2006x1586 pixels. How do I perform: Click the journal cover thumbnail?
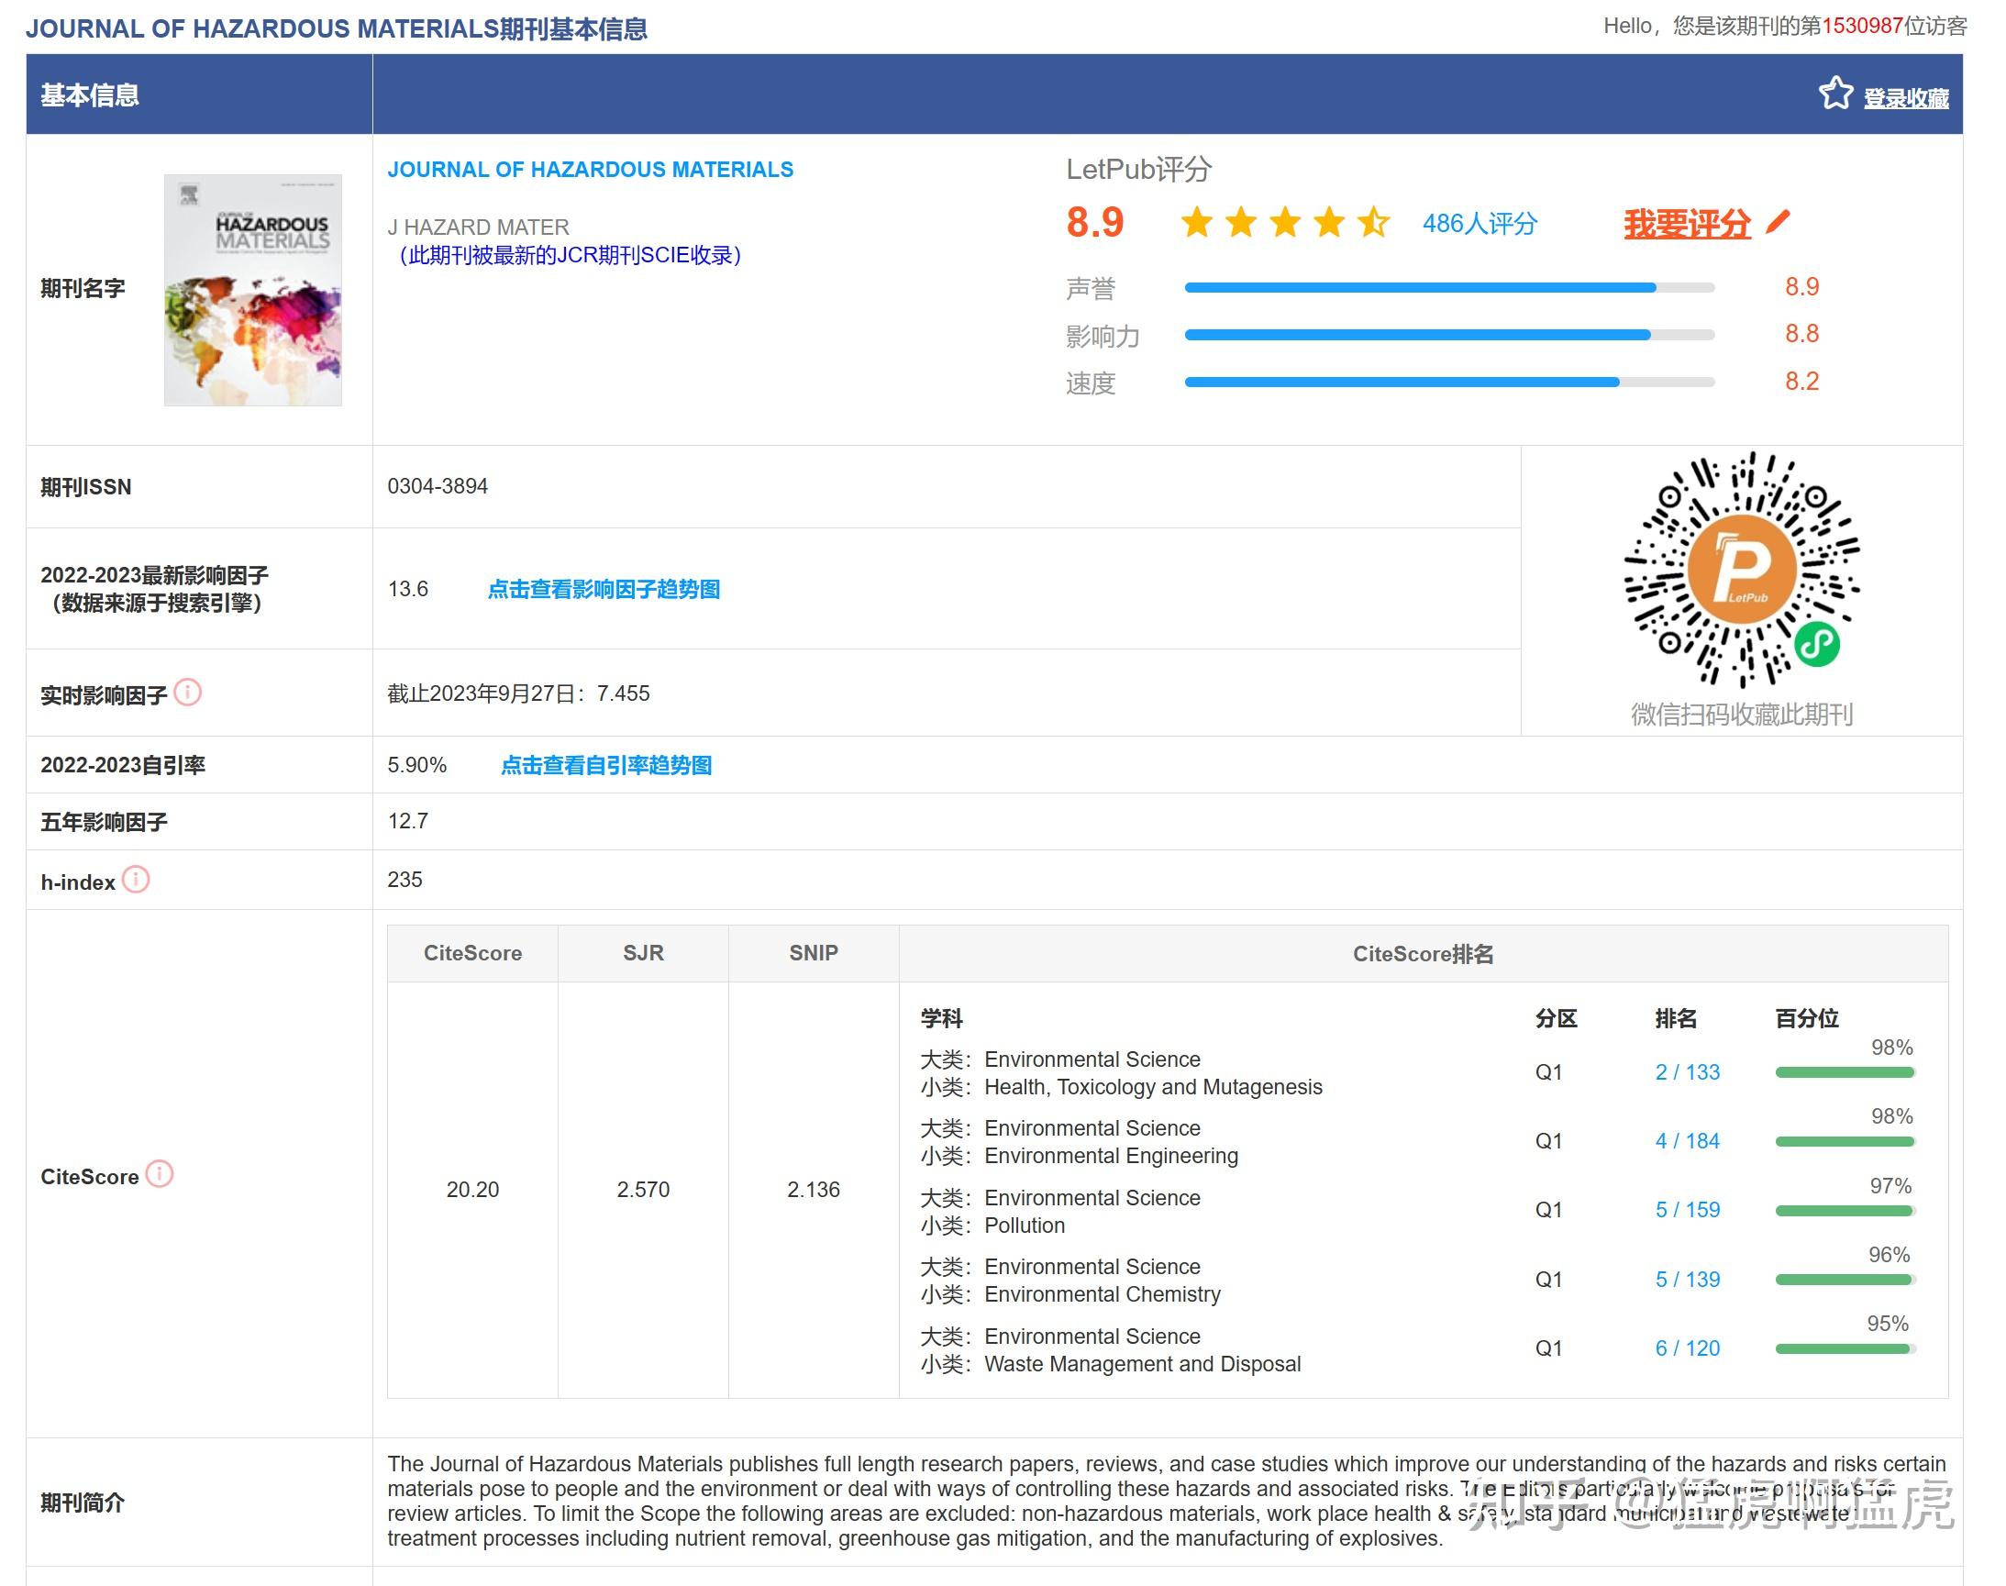click(252, 290)
